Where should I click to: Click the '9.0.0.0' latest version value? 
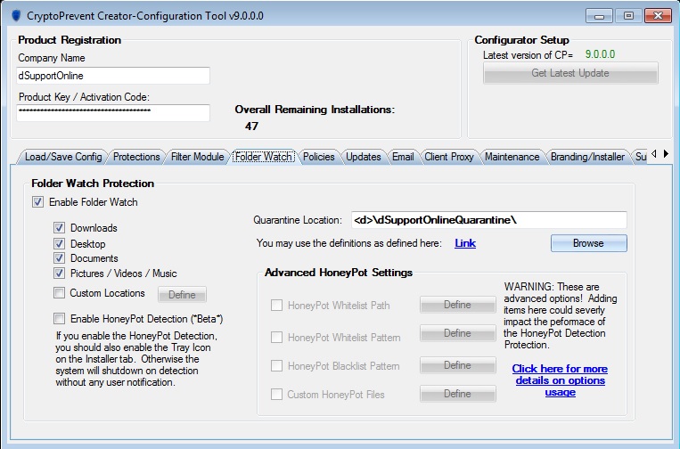tap(600, 54)
